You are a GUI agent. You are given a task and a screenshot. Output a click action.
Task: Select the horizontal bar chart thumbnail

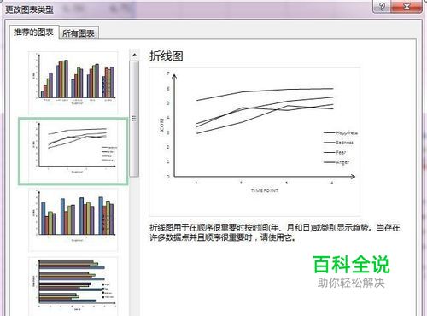click(x=73, y=286)
